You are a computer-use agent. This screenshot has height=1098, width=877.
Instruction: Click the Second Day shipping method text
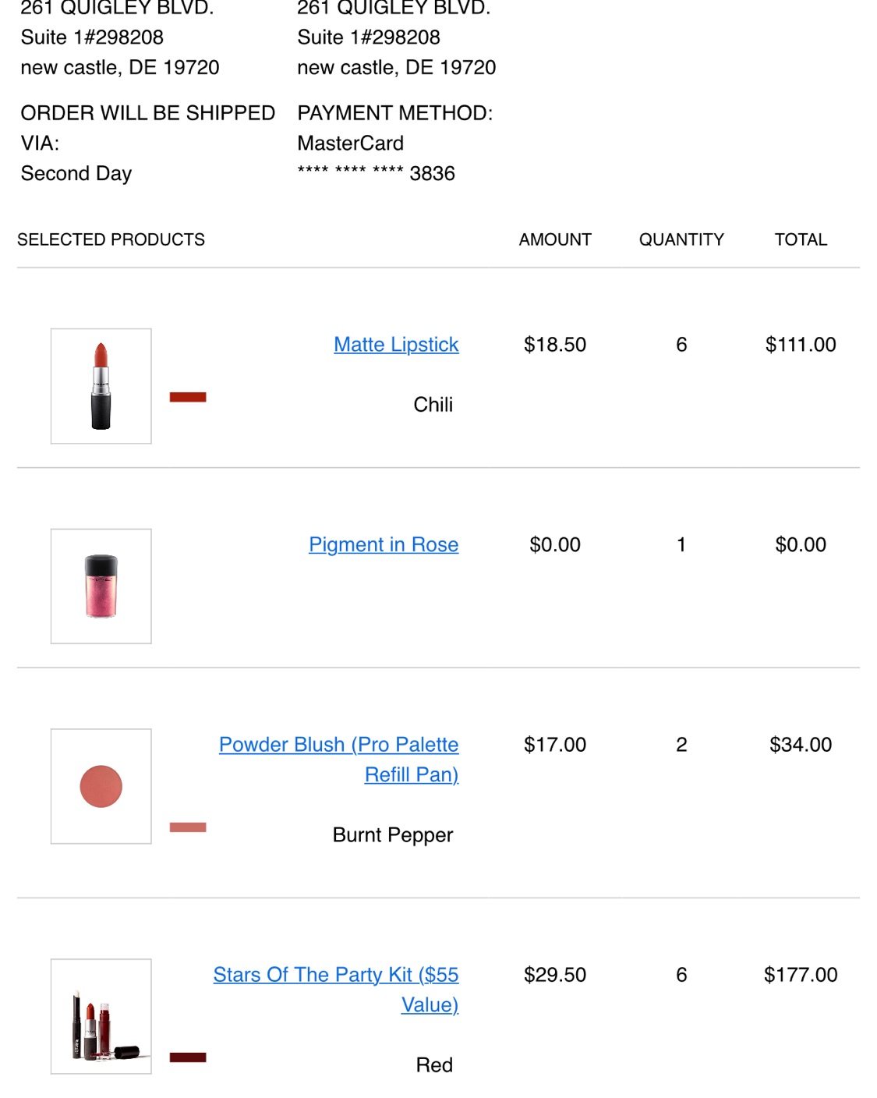tap(76, 173)
